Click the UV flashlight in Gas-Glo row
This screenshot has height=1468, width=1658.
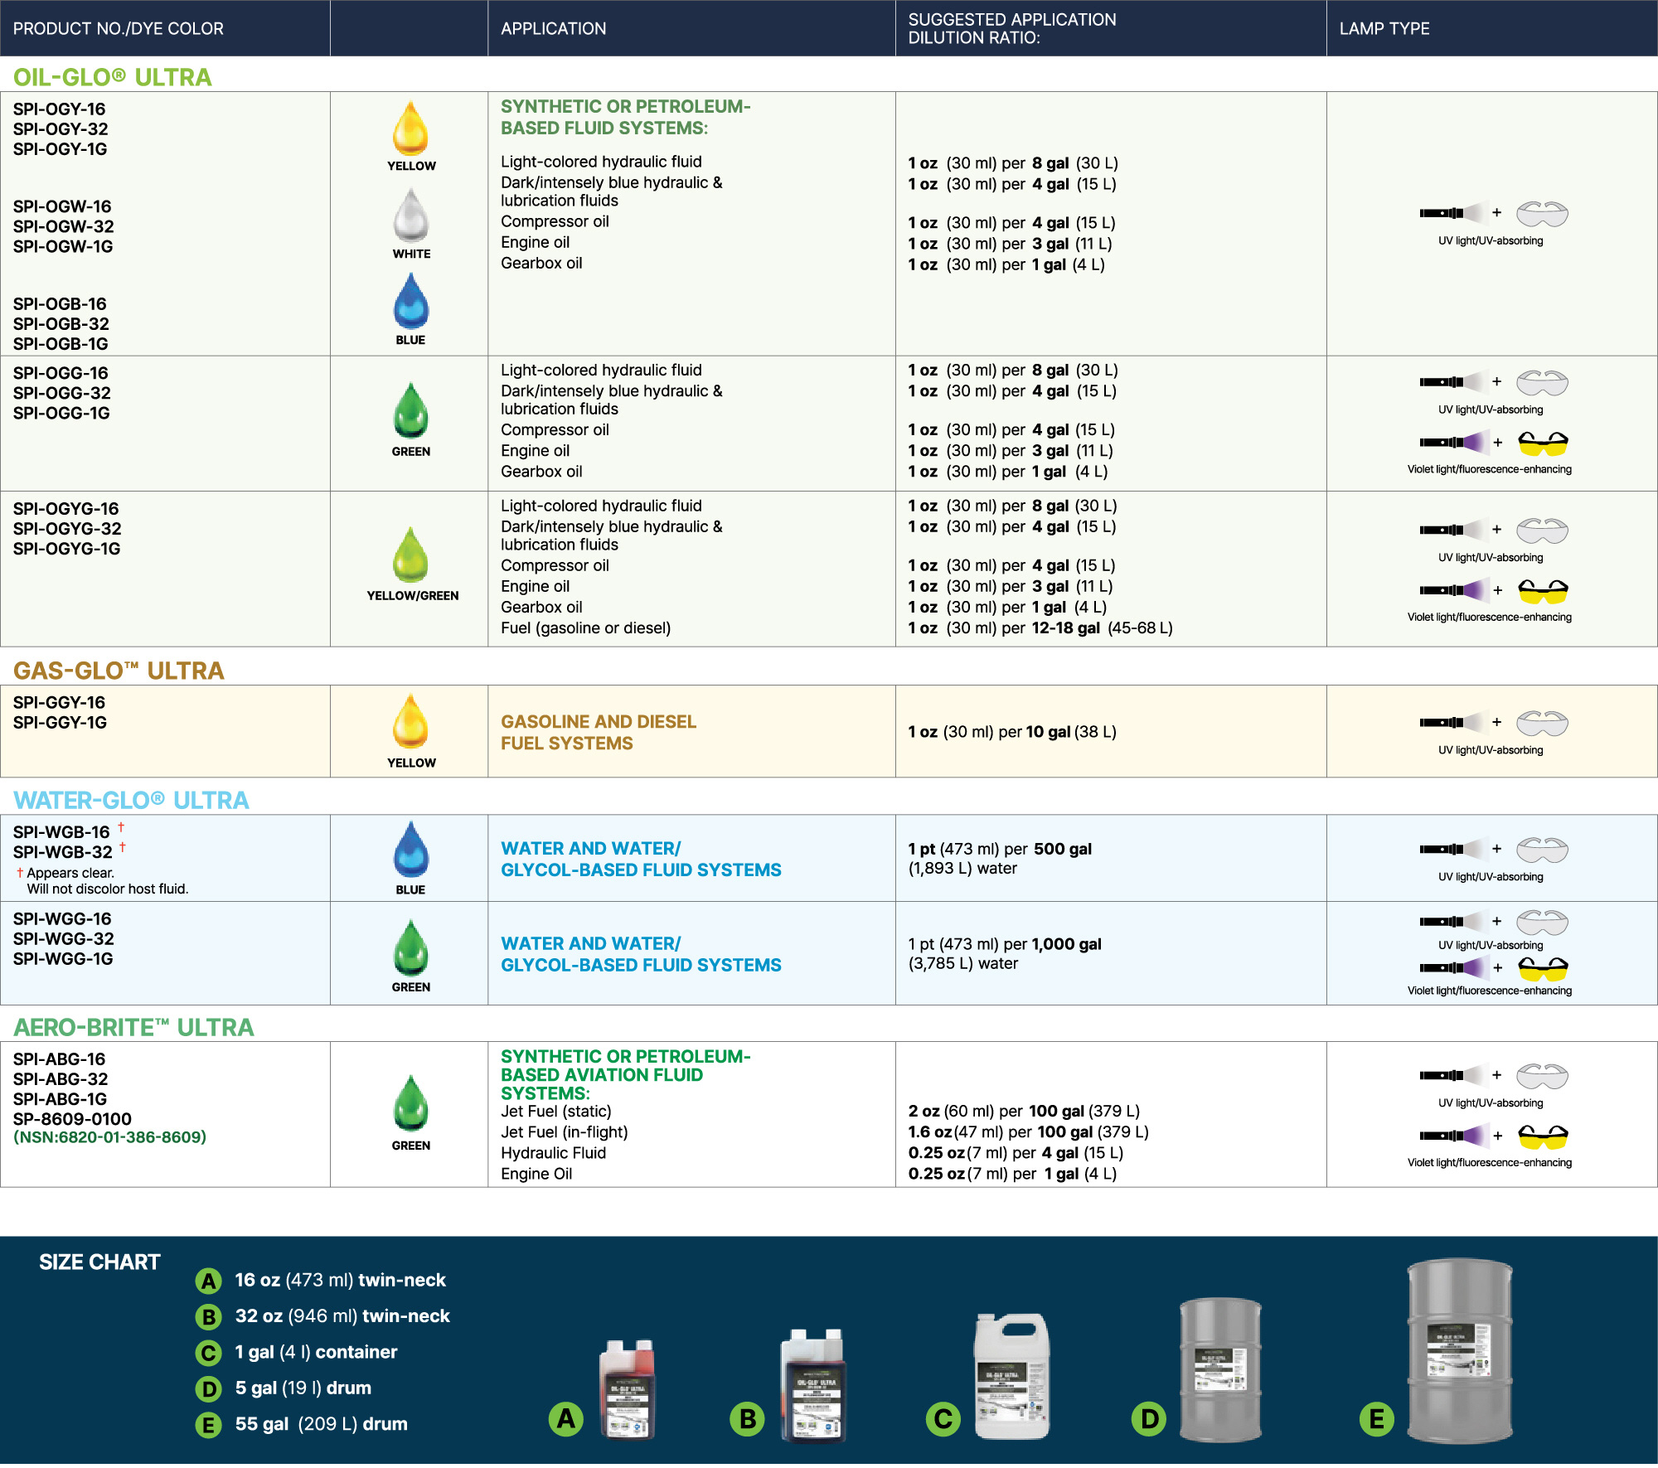pos(1453,722)
